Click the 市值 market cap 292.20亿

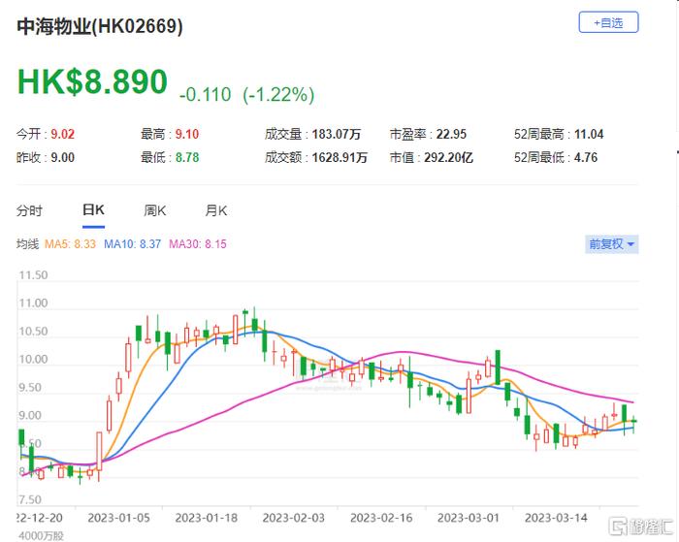(448, 157)
